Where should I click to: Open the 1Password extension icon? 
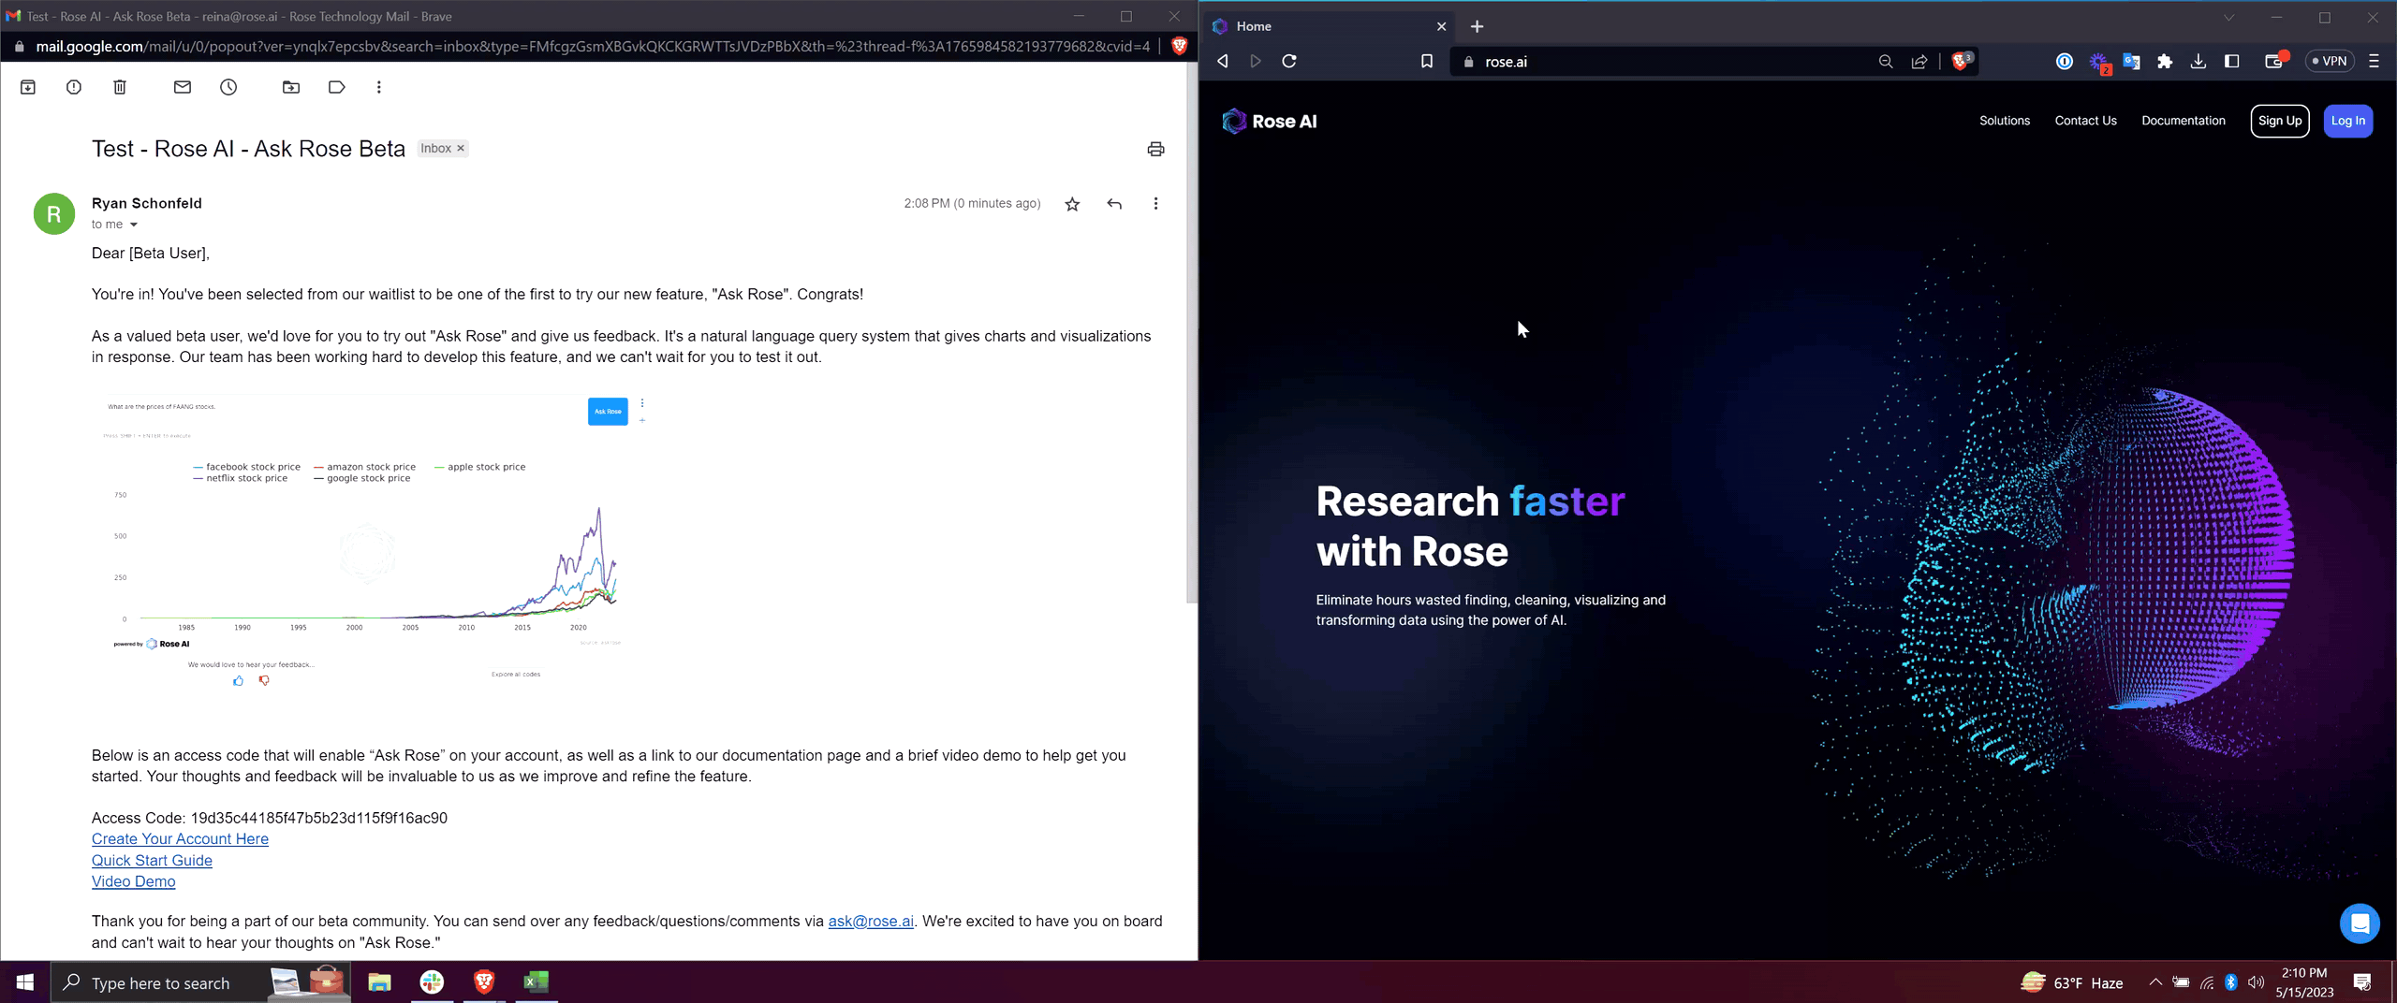pos(2064,62)
